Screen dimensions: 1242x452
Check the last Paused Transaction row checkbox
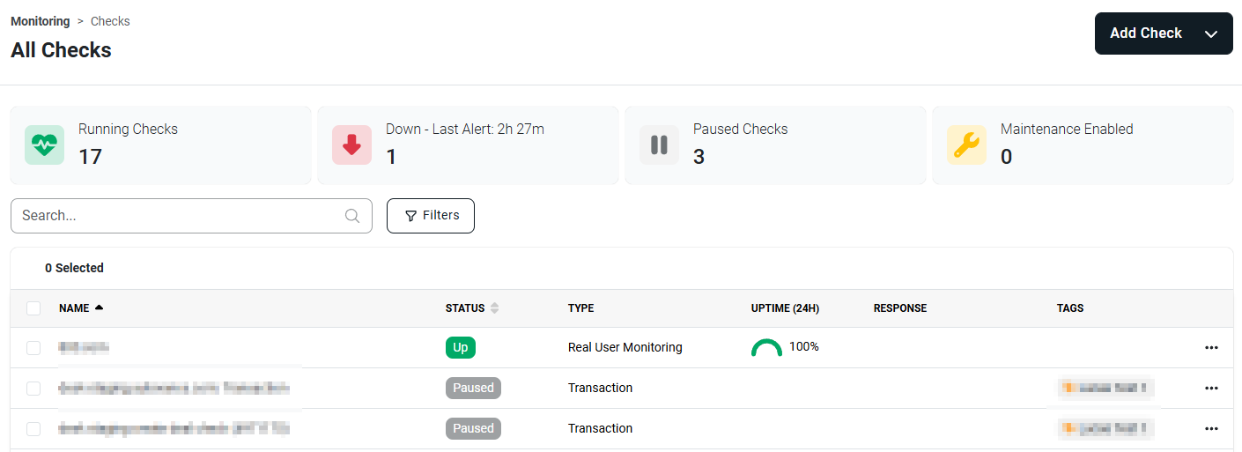[33, 429]
